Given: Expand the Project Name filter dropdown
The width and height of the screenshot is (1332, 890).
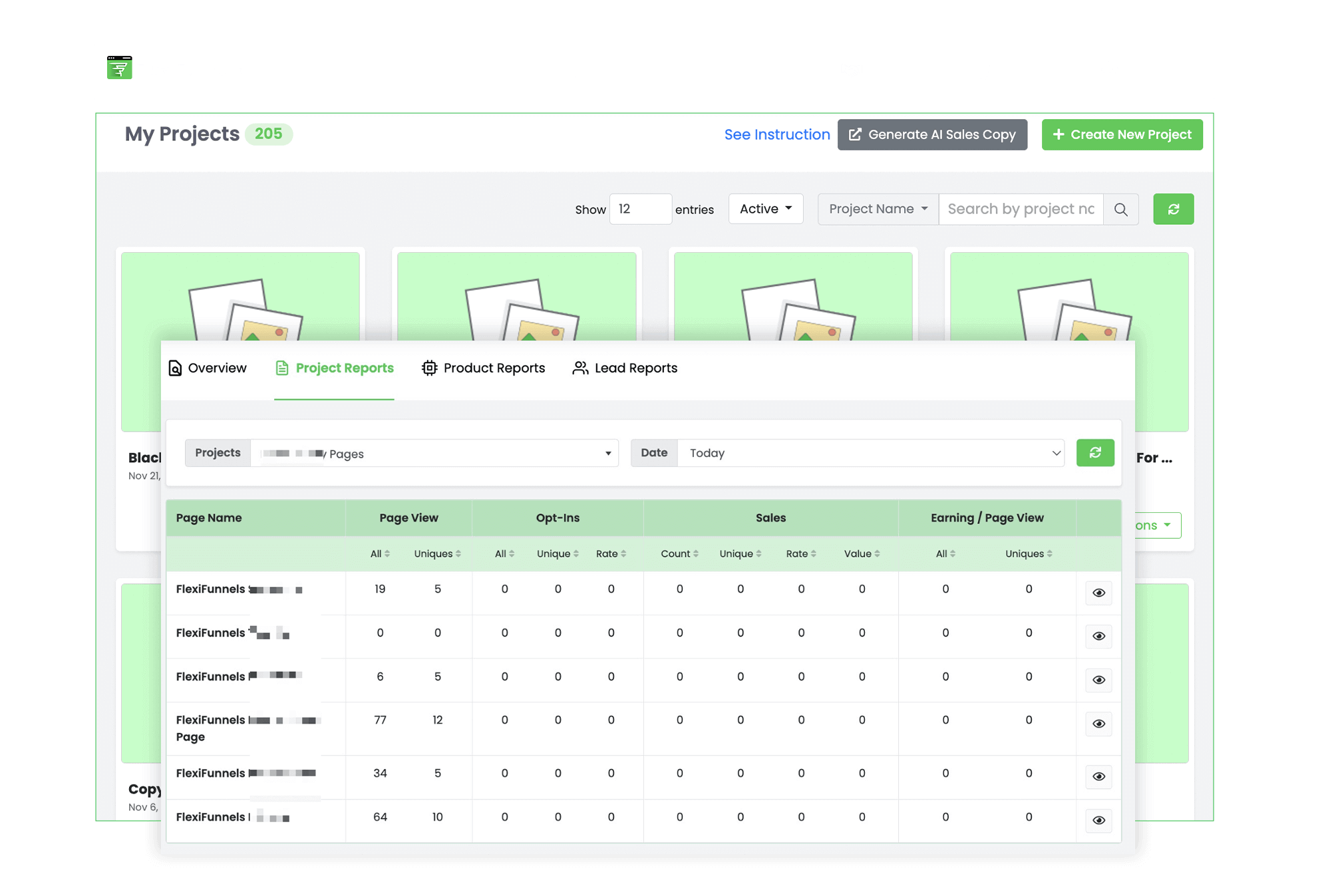Looking at the screenshot, I should 878,210.
